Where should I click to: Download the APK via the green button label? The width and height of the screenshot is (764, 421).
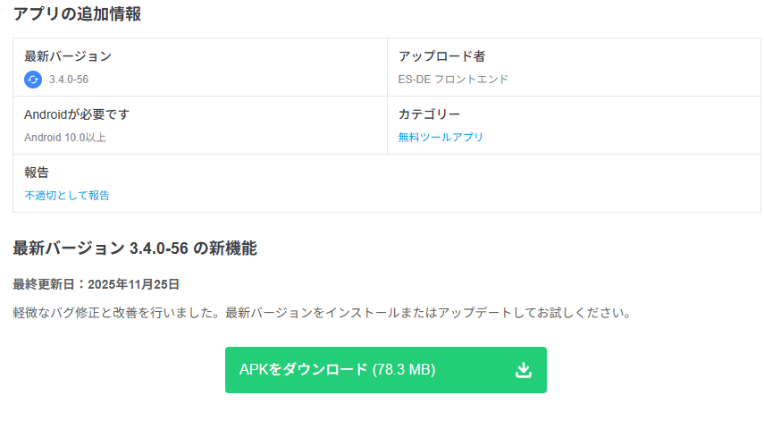304,370
